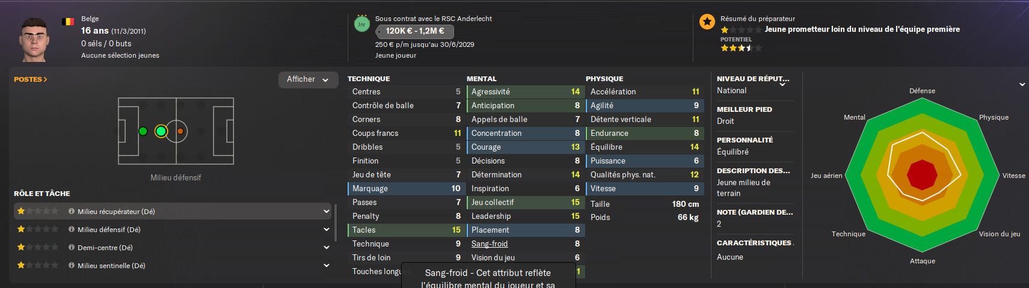Screen dimensions: 1029x288
Task: Select the highlighted defensive midfielder position dot
Action: click(x=161, y=131)
